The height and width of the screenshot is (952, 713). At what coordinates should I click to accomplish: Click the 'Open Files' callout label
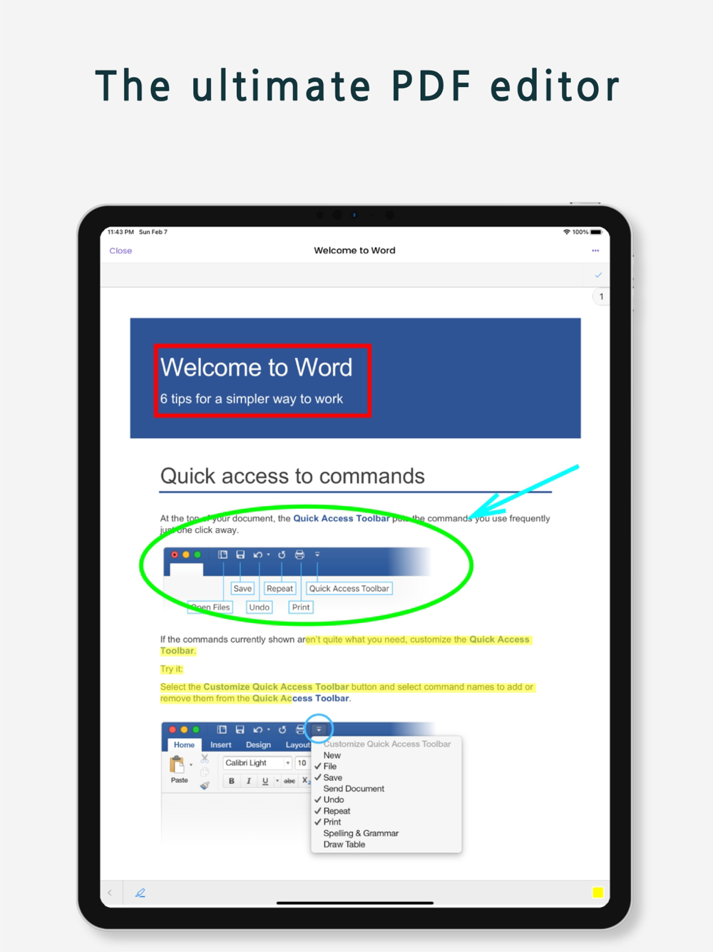[x=210, y=607]
